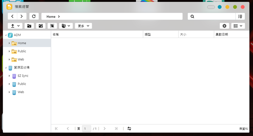Select the ADM root node
Viewport: 253px width, 136px height.
tap(17, 35)
